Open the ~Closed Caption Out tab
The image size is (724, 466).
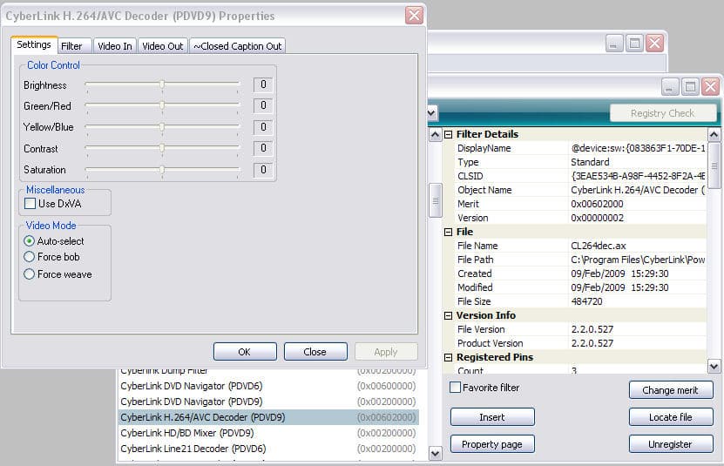[x=237, y=46]
